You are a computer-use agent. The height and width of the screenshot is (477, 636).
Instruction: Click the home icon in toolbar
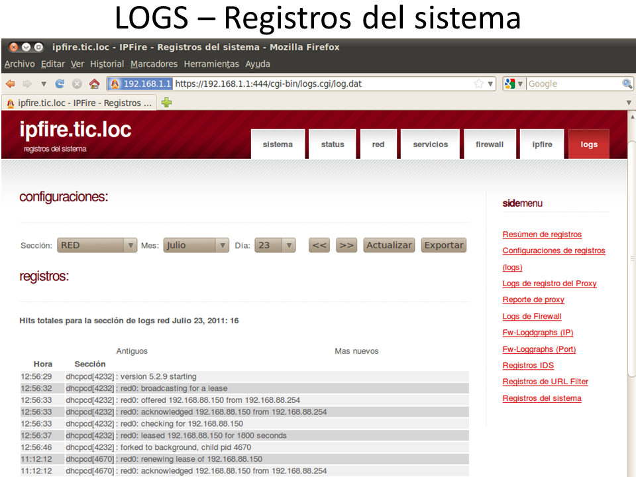click(x=94, y=84)
